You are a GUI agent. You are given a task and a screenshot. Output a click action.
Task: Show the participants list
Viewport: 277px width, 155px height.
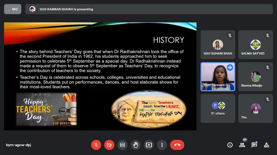(242, 145)
